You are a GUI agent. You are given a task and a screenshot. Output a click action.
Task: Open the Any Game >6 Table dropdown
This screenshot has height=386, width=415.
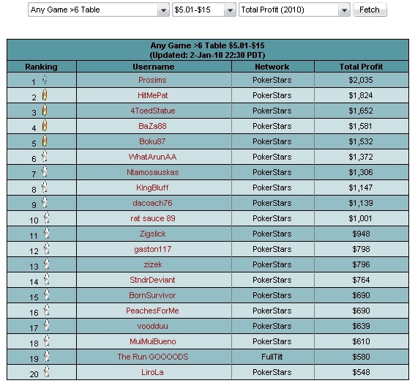point(99,10)
